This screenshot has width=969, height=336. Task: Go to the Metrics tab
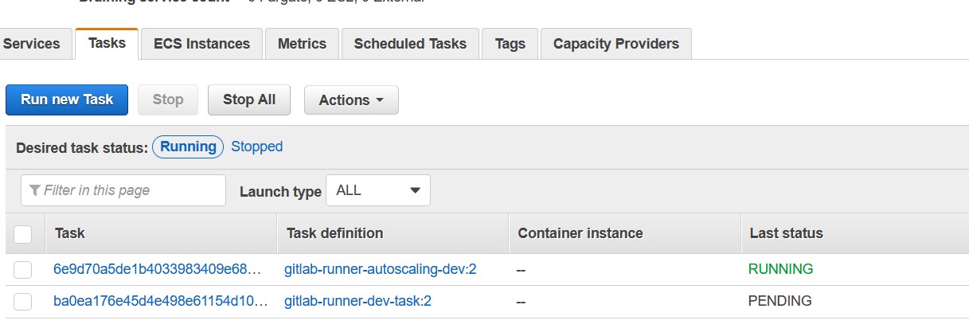coord(302,44)
